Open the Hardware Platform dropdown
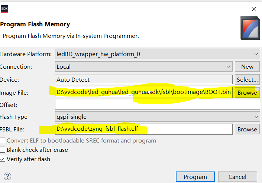The image size is (262, 183). point(158,54)
